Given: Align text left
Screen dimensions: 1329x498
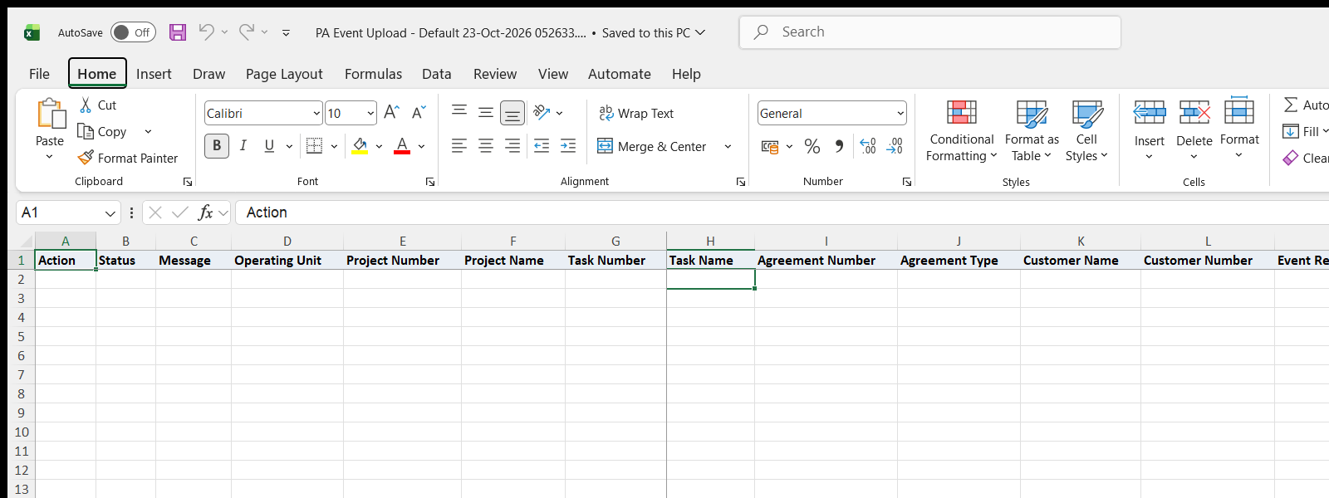Looking at the screenshot, I should click(x=459, y=146).
